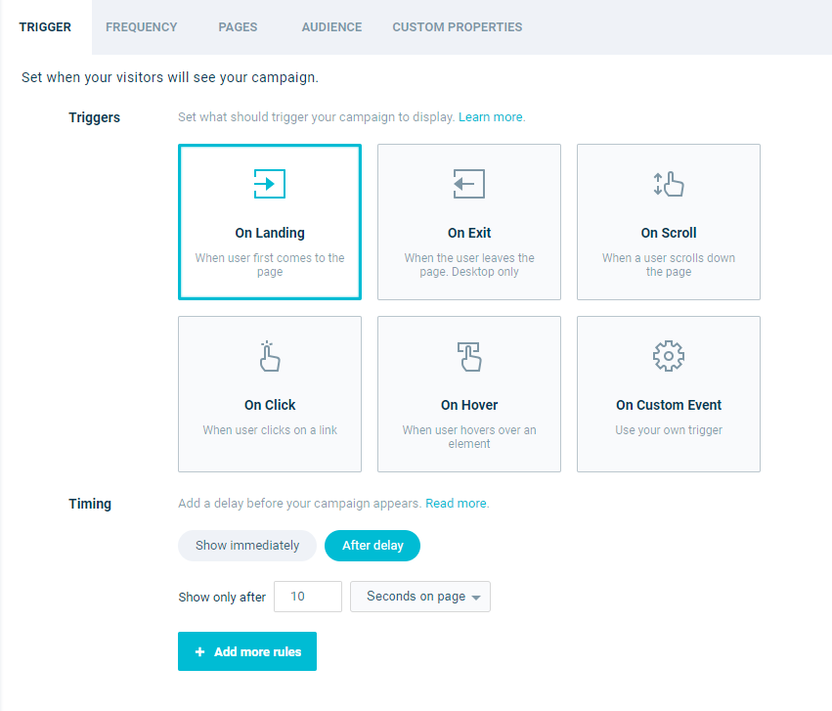The width and height of the screenshot is (832, 711).
Task: Choose the On Hover card title
Action: pos(469,405)
